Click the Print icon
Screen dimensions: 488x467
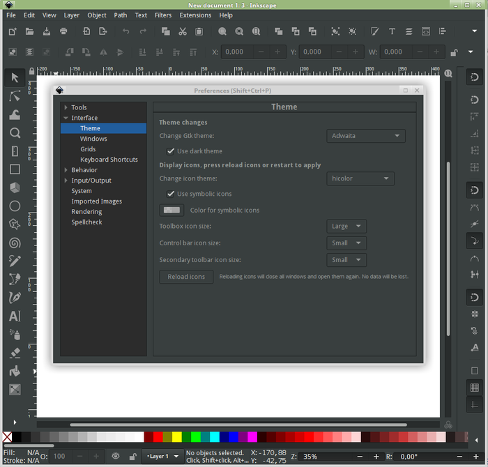coord(63,31)
